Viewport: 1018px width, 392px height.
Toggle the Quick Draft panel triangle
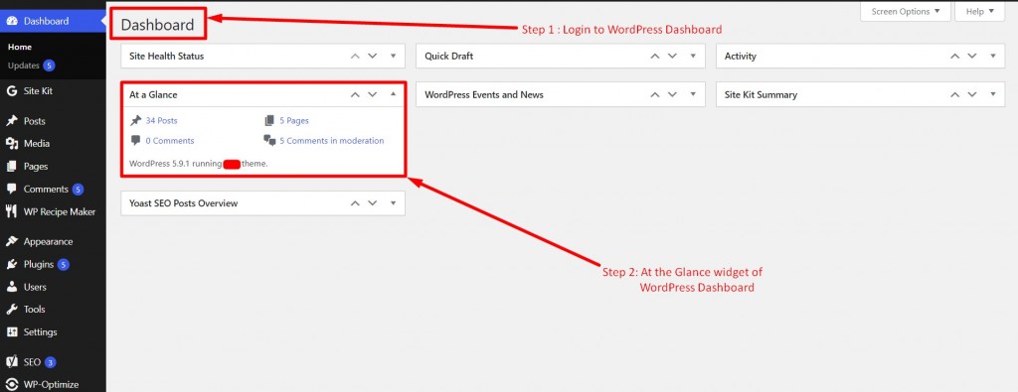(693, 57)
